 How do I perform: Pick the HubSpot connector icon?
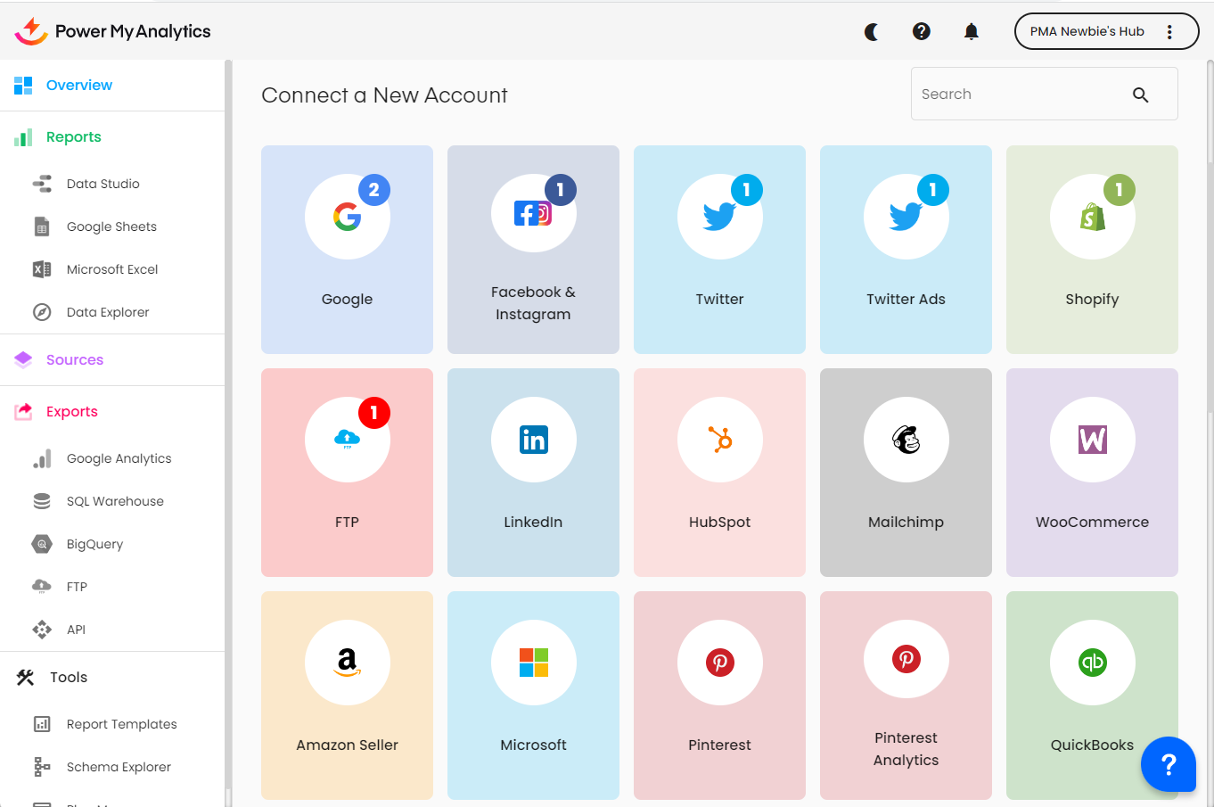(719, 440)
